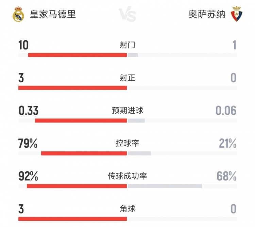
Task: Open the 奥萨苏纳 team name link
Action: (207, 14)
